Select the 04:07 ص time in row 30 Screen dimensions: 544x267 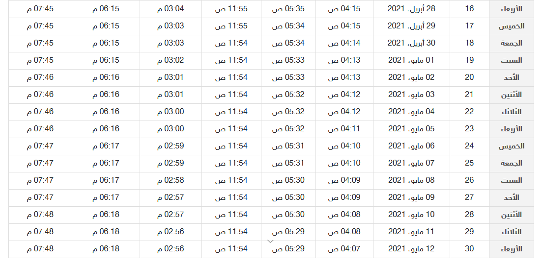tap(344, 249)
